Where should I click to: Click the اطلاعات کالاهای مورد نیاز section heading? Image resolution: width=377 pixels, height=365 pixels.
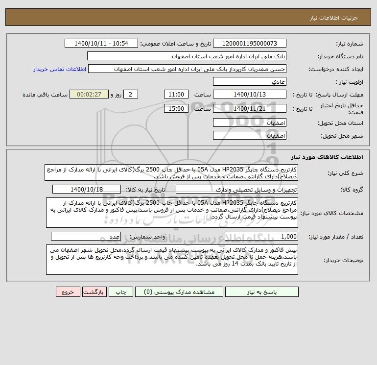click(327, 157)
